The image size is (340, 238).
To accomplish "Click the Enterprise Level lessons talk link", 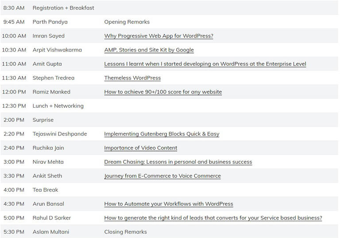I will pyautogui.click(x=205, y=64).
